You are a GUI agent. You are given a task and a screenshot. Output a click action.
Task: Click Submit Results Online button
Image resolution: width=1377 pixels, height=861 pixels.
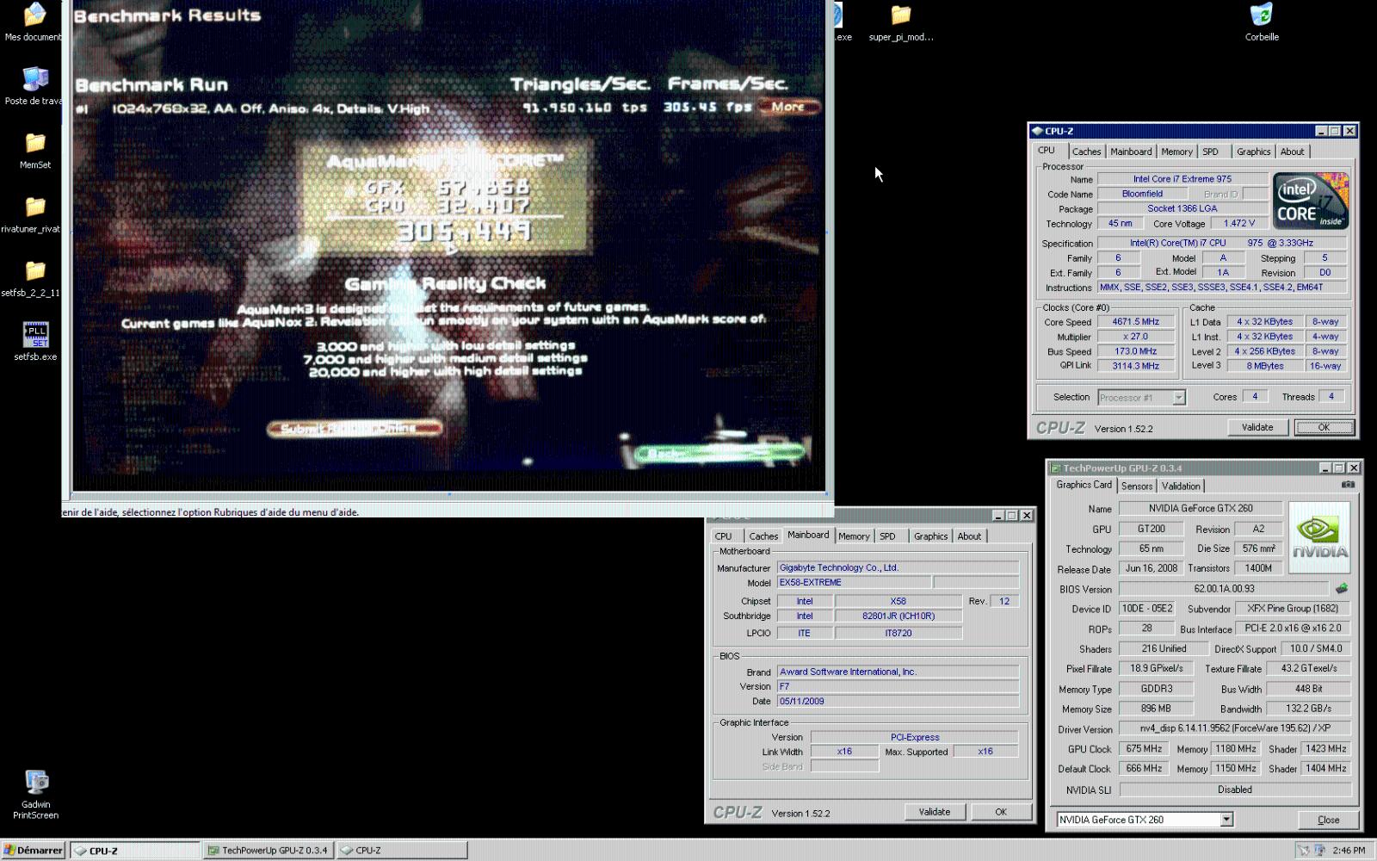(355, 428)
